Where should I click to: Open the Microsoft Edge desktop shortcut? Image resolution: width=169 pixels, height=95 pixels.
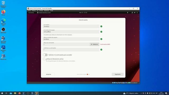[3, 22]
